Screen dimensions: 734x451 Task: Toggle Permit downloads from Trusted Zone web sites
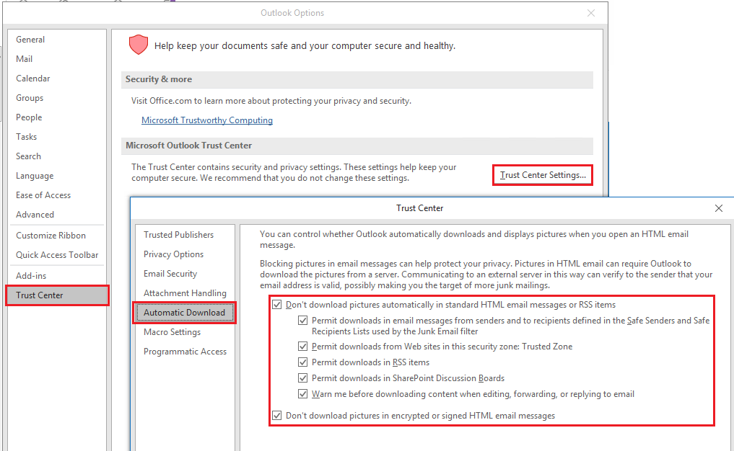click(x=303, y=347)
